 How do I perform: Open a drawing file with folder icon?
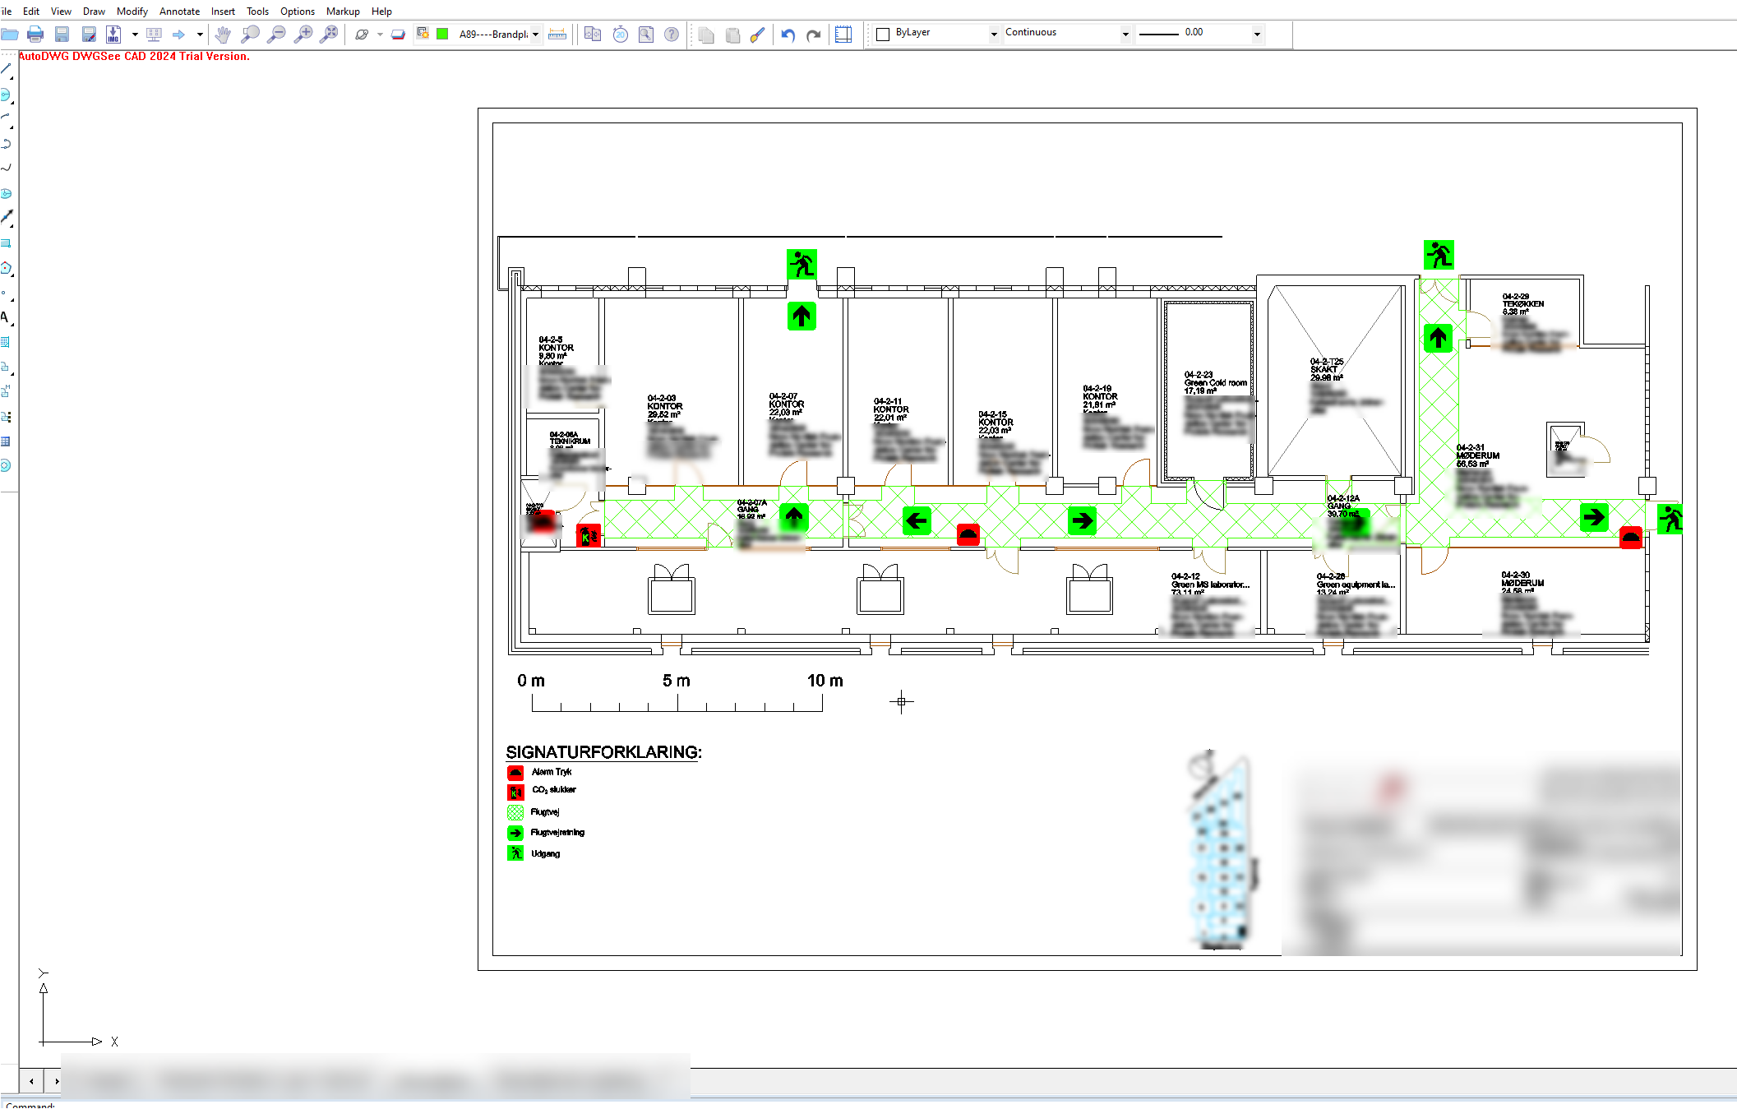tap(9, 35)
